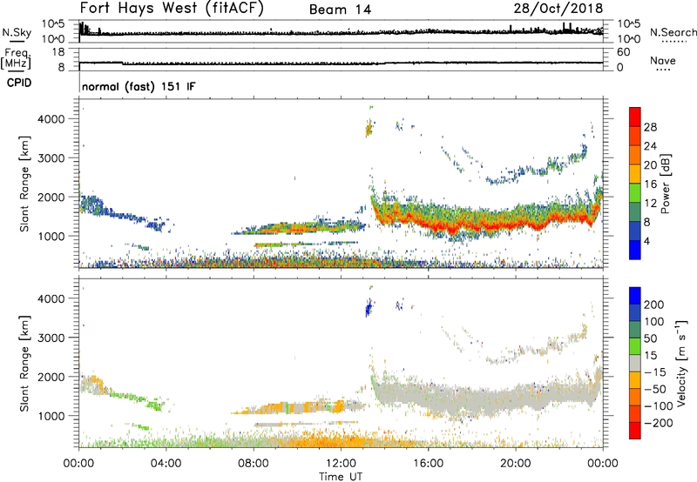Click the green velocity patch near 03:30 UT
This screenshot has height=482, width=697.
click(x=155, y=405)
